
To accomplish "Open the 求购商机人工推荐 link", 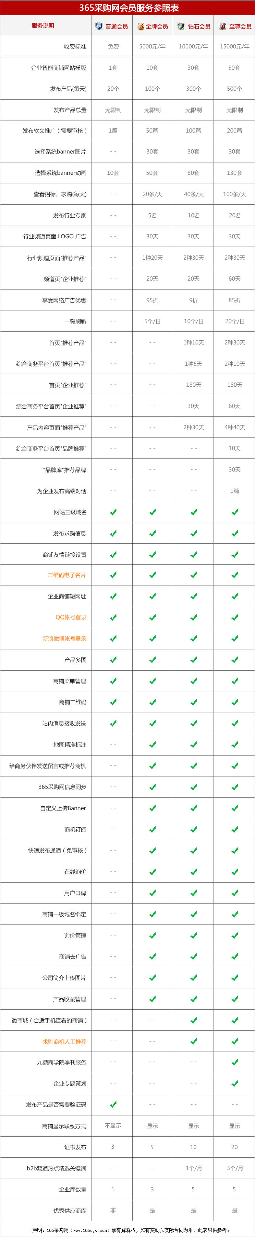I will coord(64,1041).
